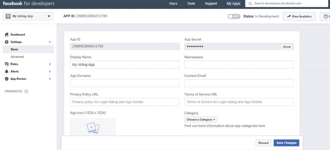Click the App ID read-only field

click(125, 46)
